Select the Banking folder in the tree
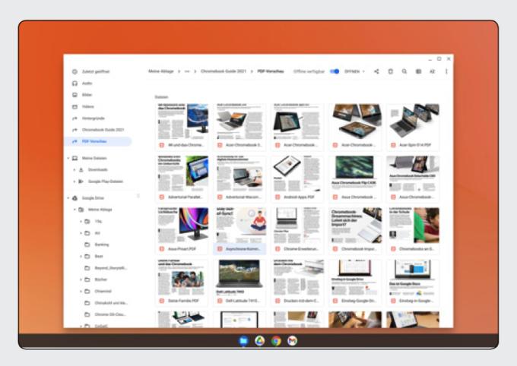The height and width of the screenshot is (366, 517). [x=102, y=245]
